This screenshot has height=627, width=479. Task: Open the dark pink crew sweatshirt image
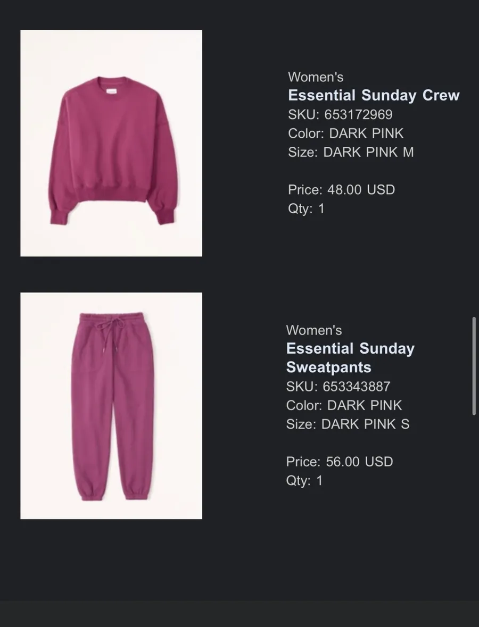click(x=111, y=143)
